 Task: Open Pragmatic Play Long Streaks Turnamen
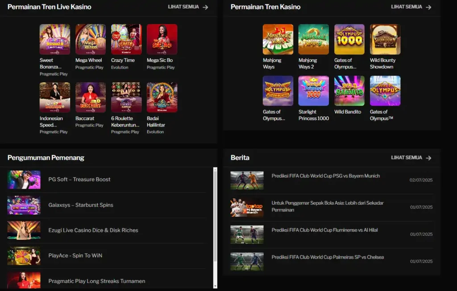point(97,281)
